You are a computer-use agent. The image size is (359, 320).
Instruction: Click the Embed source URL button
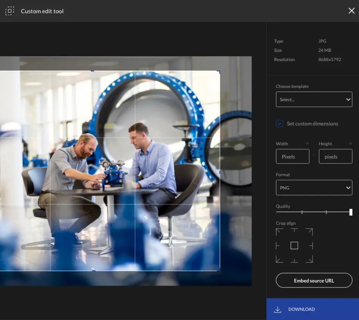click(314, 280)
